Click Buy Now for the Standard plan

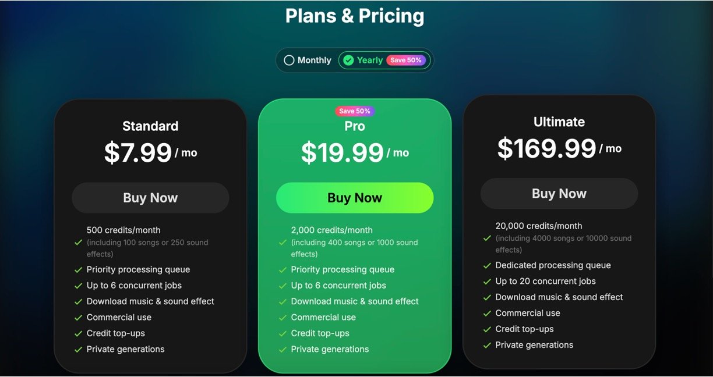point(150,198)
